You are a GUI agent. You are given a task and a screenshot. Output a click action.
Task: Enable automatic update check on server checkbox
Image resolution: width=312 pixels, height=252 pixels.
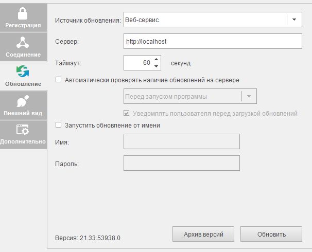pos(58,80)
